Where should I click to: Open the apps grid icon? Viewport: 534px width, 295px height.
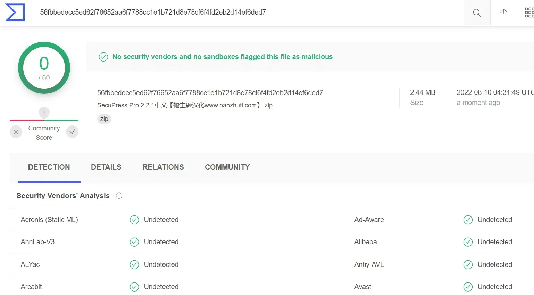(529, 13)
